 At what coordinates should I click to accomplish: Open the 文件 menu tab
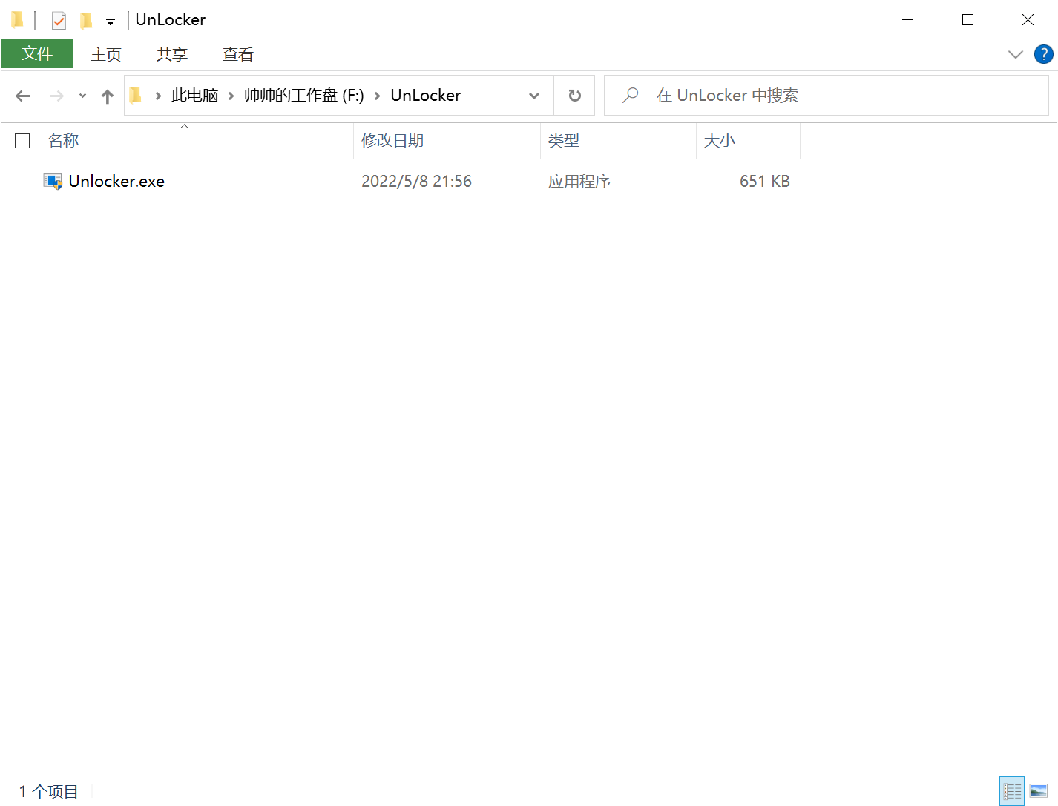[37, 53]
